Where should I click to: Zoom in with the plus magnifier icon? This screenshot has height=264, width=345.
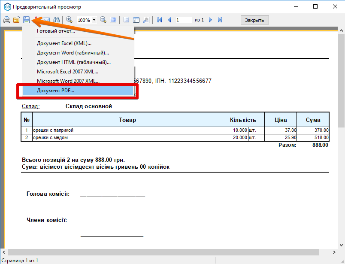69,20
